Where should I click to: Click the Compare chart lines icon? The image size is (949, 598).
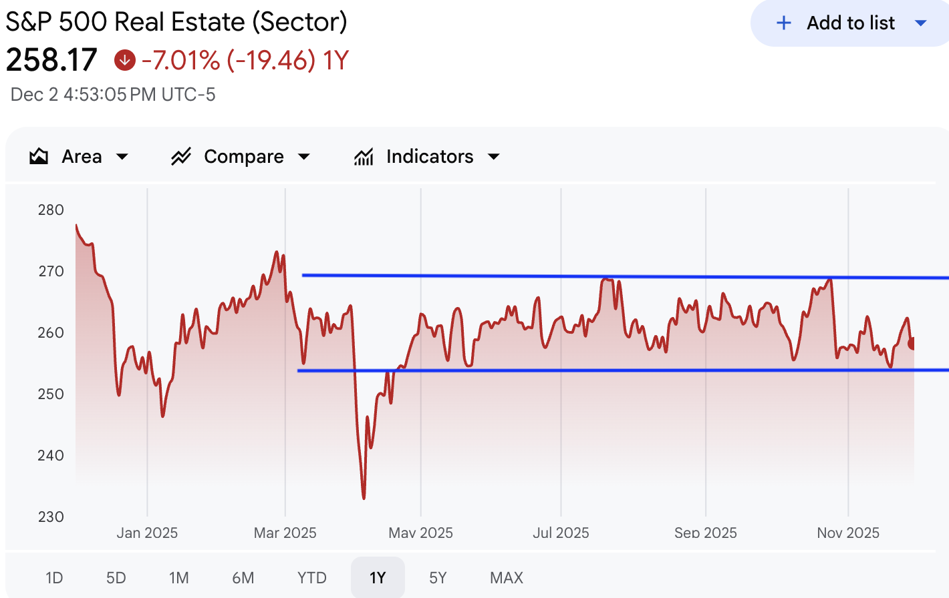tap(181, 157)
